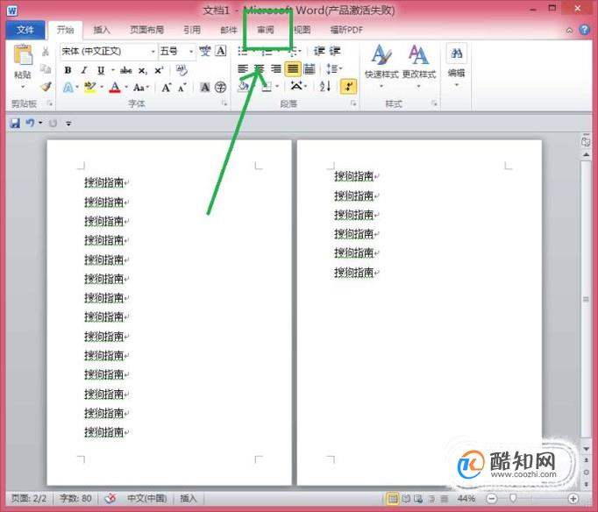Increase the paragraph indent

(334, 51)
